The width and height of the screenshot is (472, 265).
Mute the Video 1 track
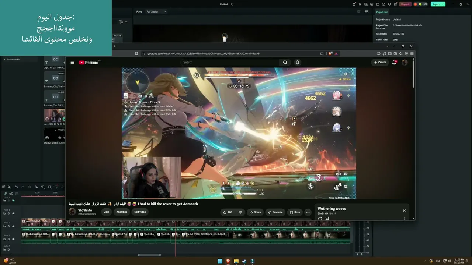[9, 239]
